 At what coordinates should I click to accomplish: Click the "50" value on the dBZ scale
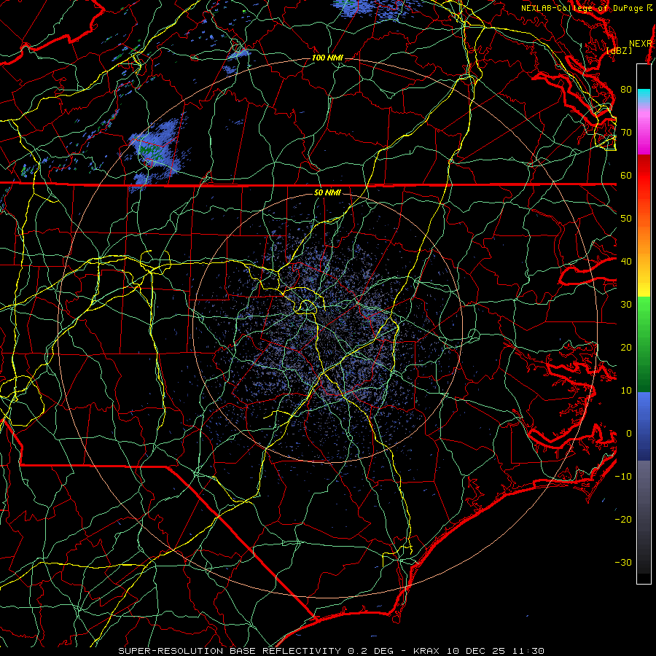626,219
